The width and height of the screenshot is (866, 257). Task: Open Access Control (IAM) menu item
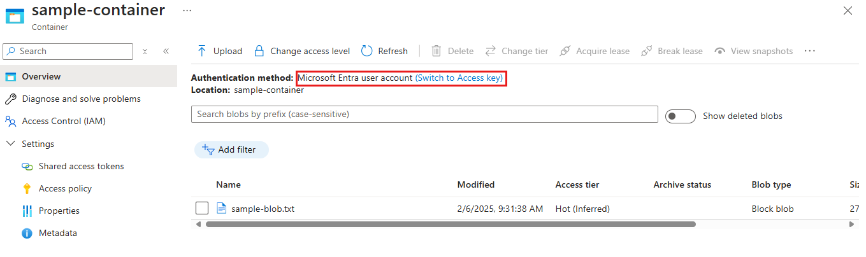tap(63, 121)
